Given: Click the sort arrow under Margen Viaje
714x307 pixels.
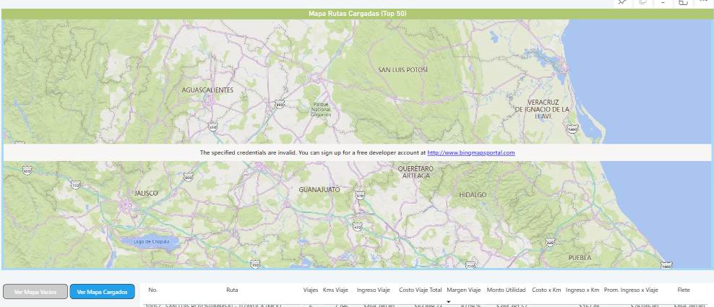Looking at the screenshot, I should tap(448, 300).
